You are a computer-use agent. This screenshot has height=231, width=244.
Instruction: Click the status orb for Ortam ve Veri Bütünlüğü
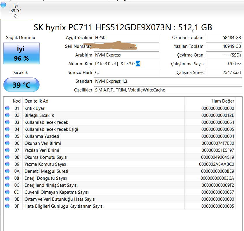coord(7,199)
